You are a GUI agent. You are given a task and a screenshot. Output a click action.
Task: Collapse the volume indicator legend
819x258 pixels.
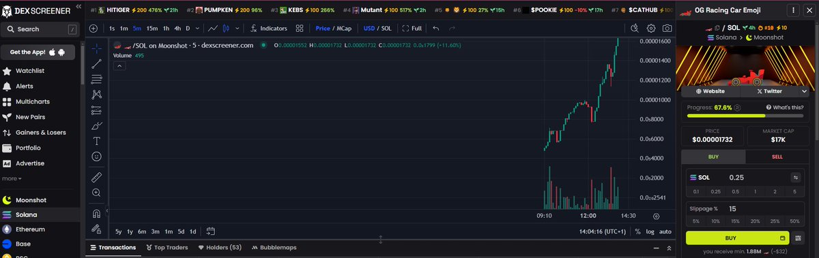[x=119, y=65]
